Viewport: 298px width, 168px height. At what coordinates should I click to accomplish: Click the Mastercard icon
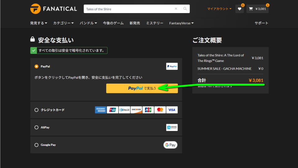click(x=160, y=110)
